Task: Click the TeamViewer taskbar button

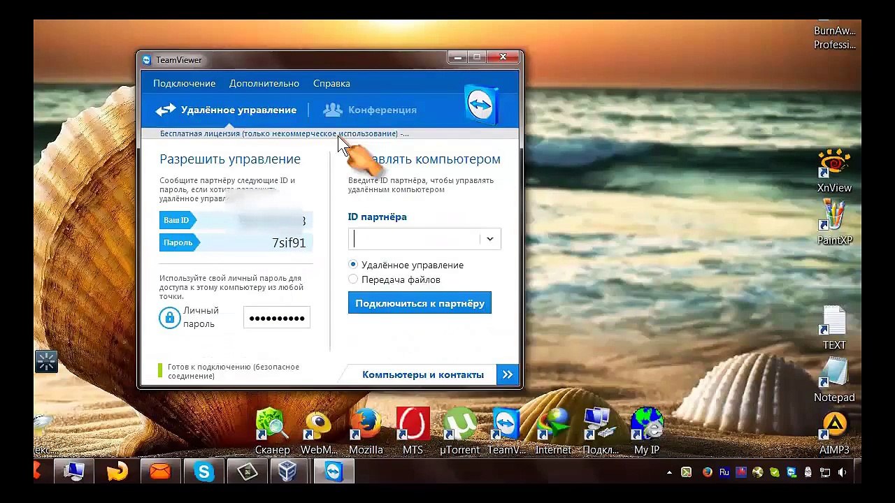Action: 334,472
